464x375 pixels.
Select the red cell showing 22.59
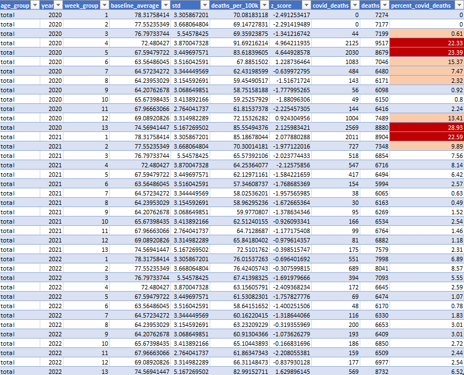click(x=426, y=137)
